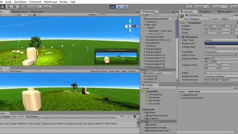Switch to the Animator tab
This screenshot has width=238, height=134.
coord(37,12)
